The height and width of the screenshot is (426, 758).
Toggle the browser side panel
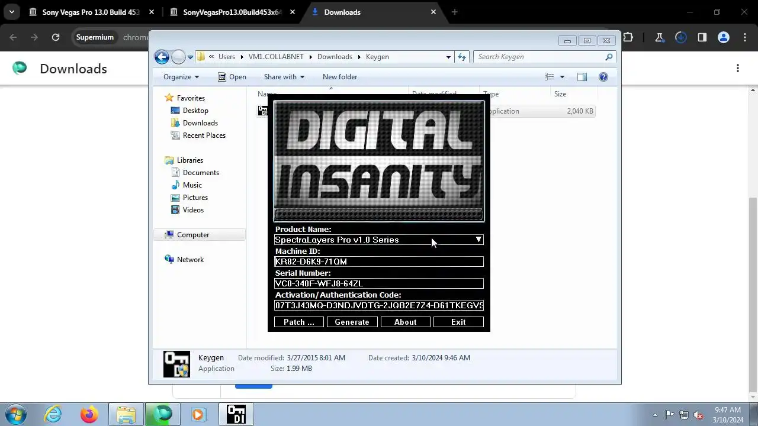(x=702, y=37)
